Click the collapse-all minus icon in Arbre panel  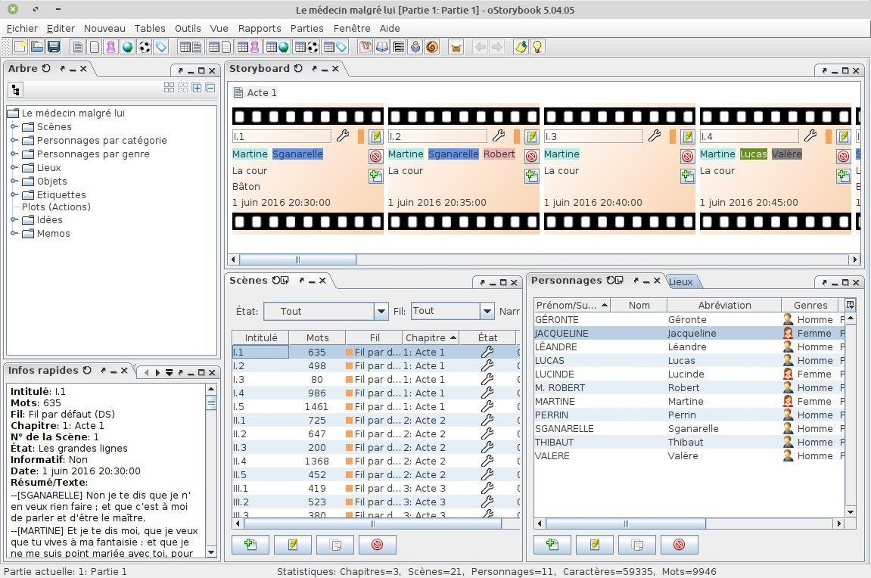click(x=210, y=88)
